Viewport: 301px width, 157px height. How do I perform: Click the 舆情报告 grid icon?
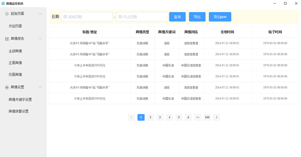(7, 39)
